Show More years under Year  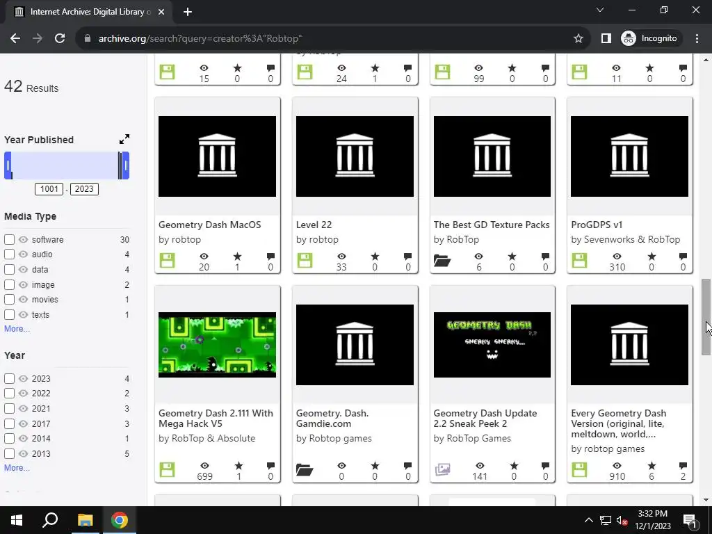point(17,468)
